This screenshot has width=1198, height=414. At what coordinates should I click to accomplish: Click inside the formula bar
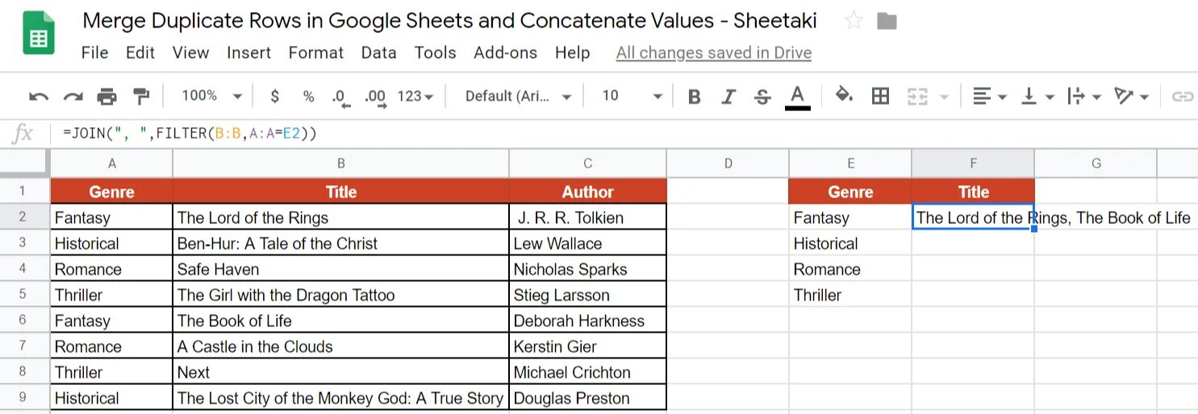565,133
